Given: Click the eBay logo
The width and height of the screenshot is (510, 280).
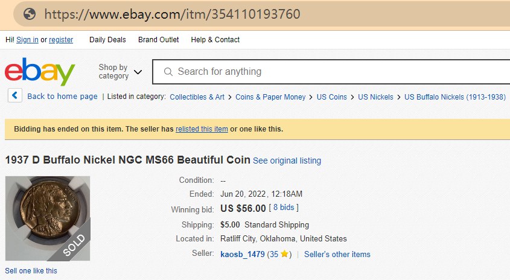Looking at the screenshot, I should 40,72.
